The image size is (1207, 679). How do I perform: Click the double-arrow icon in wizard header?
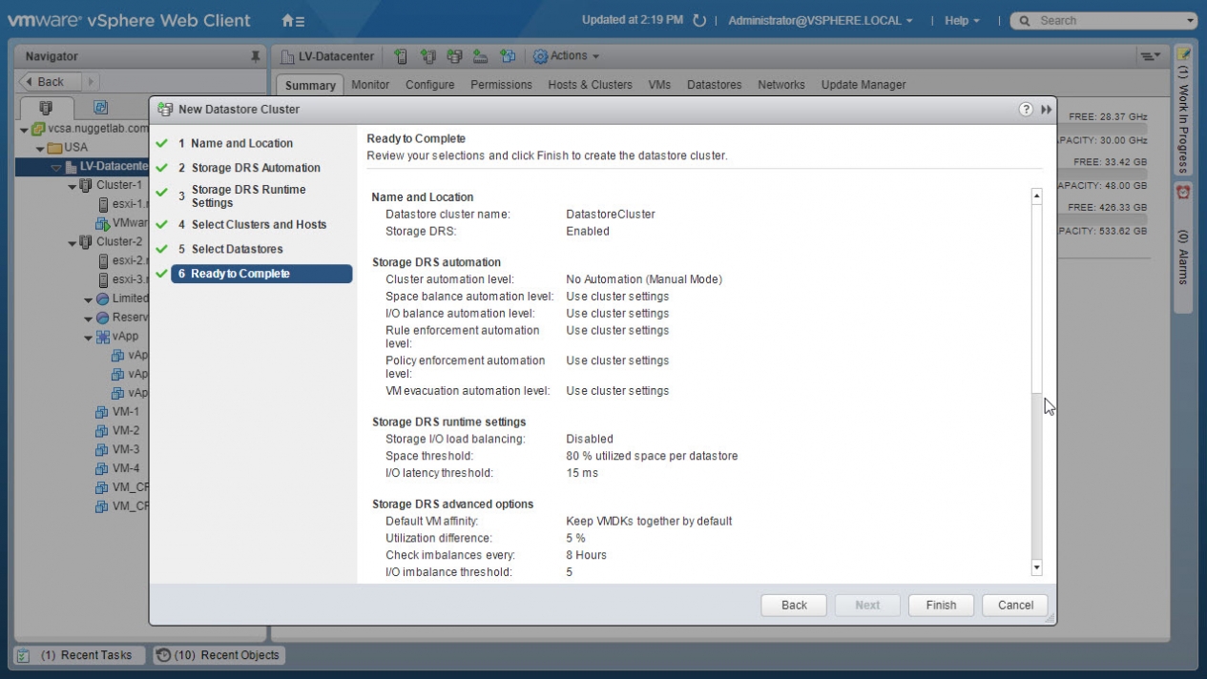[x=1046, y=109]
